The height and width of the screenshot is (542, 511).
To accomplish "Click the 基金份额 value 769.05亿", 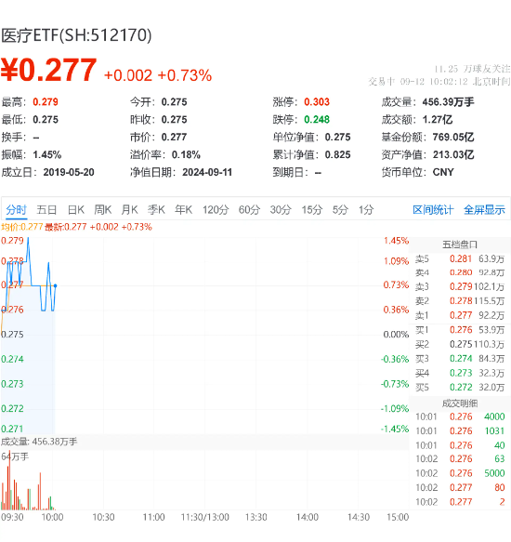I will [x=453, y=138].
